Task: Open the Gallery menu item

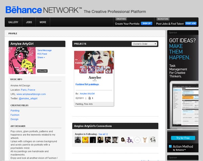Action: click(13, 22)
